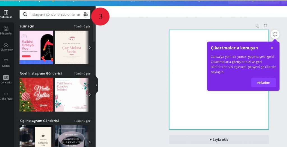This screenshot has height=147, width=287.
Task: Click the search filter sliders icon
Action: coord(85,14)
